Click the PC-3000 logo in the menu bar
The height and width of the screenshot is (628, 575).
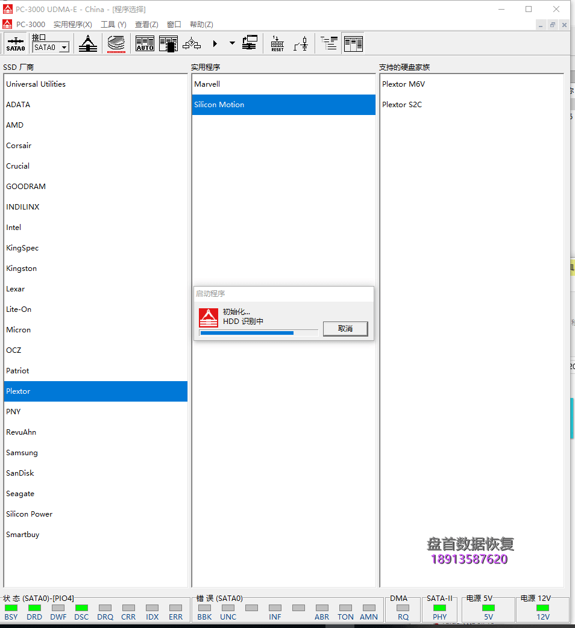pyautogui.click(x=7, y=25)
